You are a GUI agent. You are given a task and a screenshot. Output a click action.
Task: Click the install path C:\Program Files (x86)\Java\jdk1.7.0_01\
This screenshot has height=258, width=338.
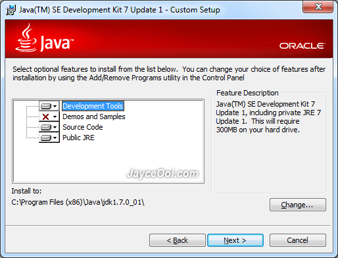pos(78,202)
